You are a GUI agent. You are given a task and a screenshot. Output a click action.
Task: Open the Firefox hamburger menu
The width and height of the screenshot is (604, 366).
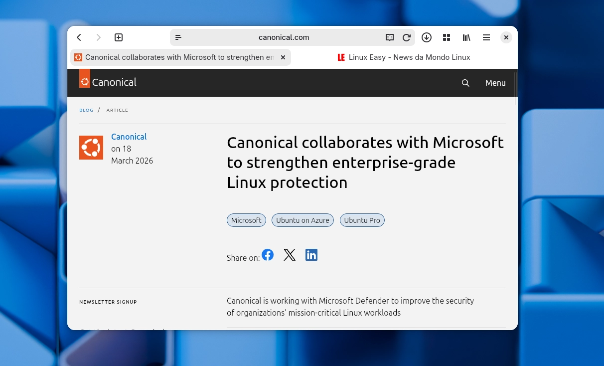coord(486,37)
